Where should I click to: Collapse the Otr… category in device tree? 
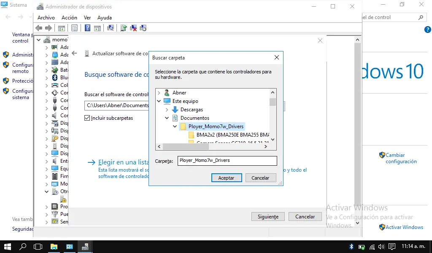pyautogui.click(x=46, y=191)
